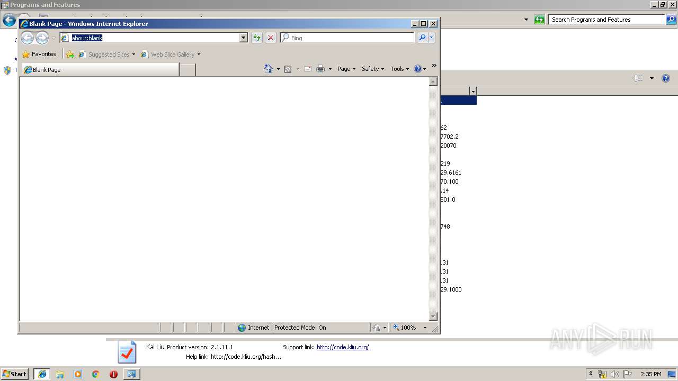
Task: Select the version row 29.1000
Action: [x=451, y=289]
